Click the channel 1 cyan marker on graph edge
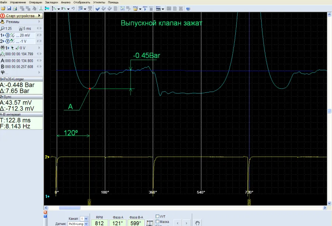Viewport: 332px width, 226px height. [47, 197]
